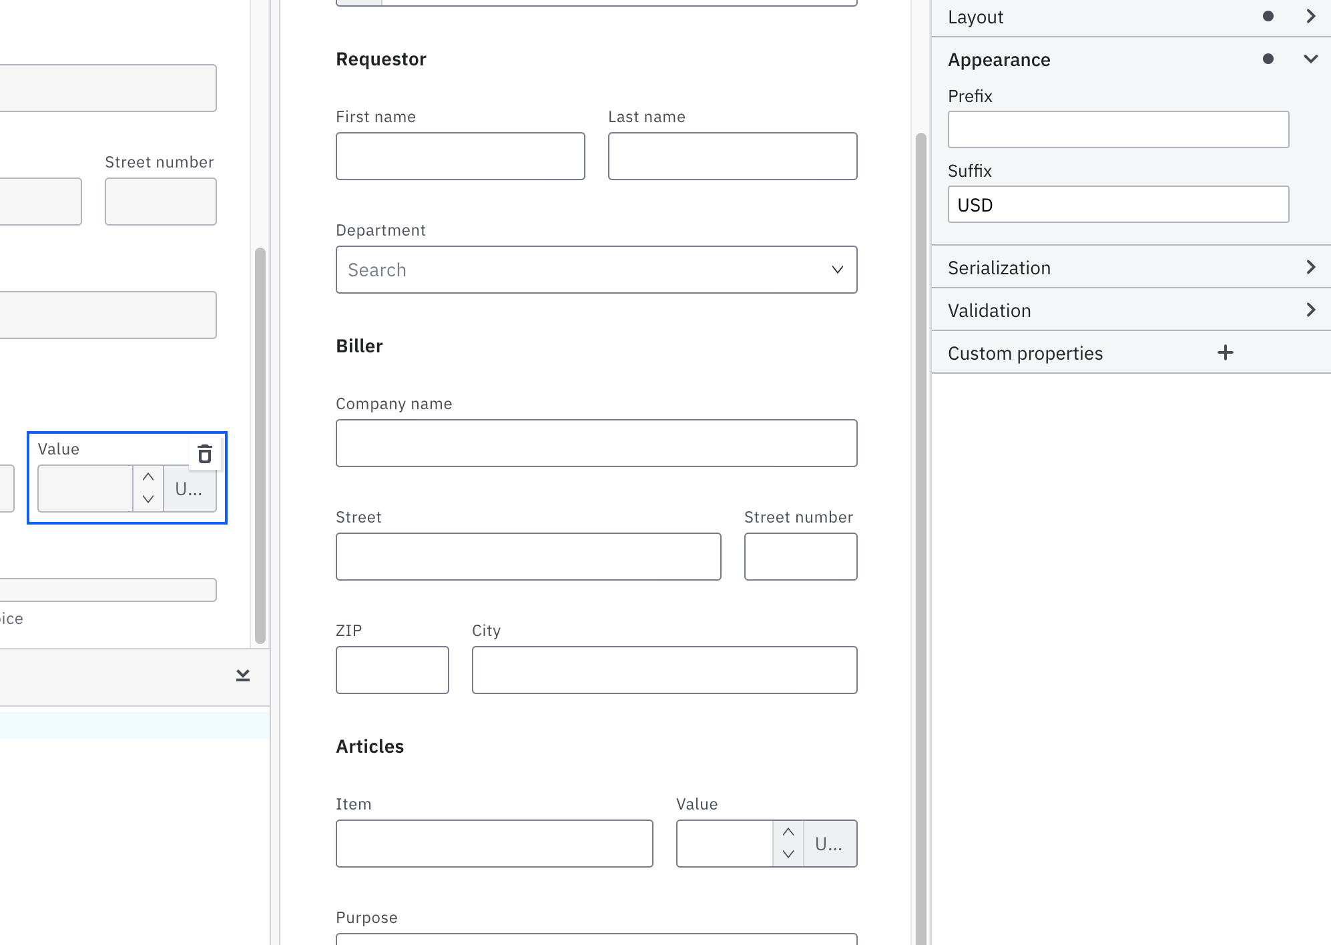Open the Validation panel row
The height and width of the screenshot is (945, 1331).
1128,310
